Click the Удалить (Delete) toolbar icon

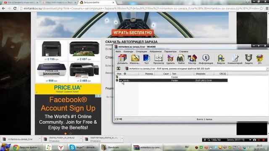[x=170, y=59]
